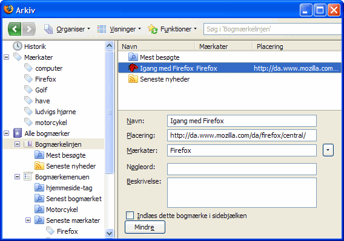Collapse the Bogmærkemenuen node
The image size is (344, 241).
[x=17, y=177]
